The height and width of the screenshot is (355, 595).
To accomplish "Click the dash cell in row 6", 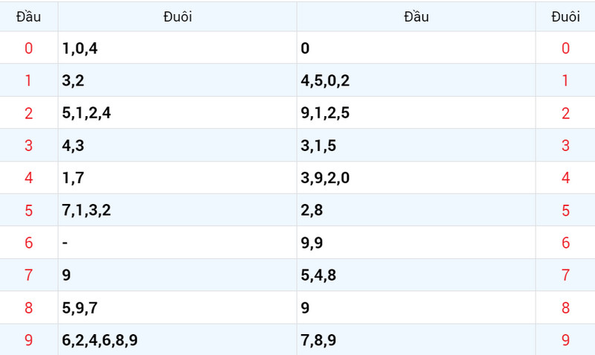I will tap(178, 243).
